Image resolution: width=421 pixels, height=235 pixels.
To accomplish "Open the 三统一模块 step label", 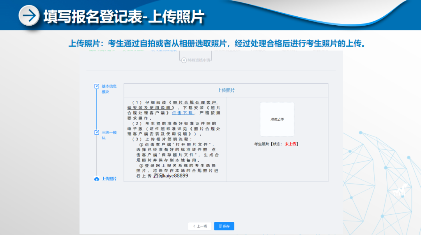I will click(x=109, y=135).
